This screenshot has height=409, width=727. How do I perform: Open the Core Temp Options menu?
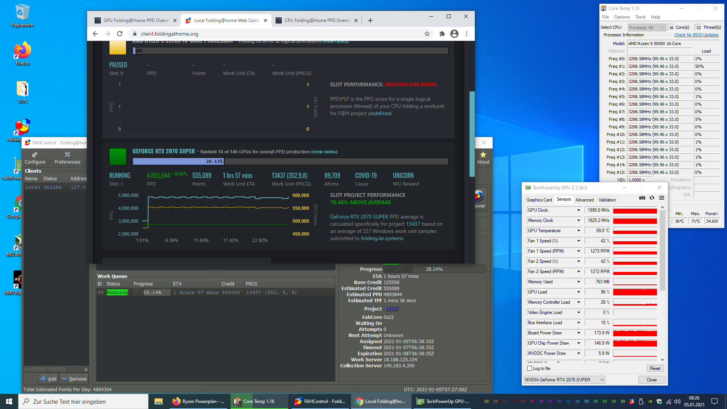[622, 17]
